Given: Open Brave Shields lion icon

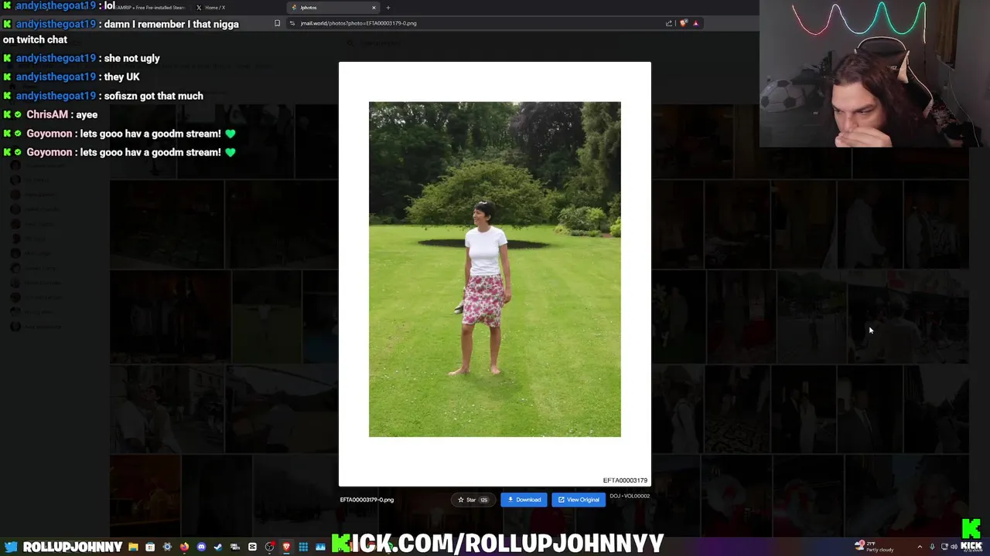Looking at the screenshot, I should (x=683, y=23).
